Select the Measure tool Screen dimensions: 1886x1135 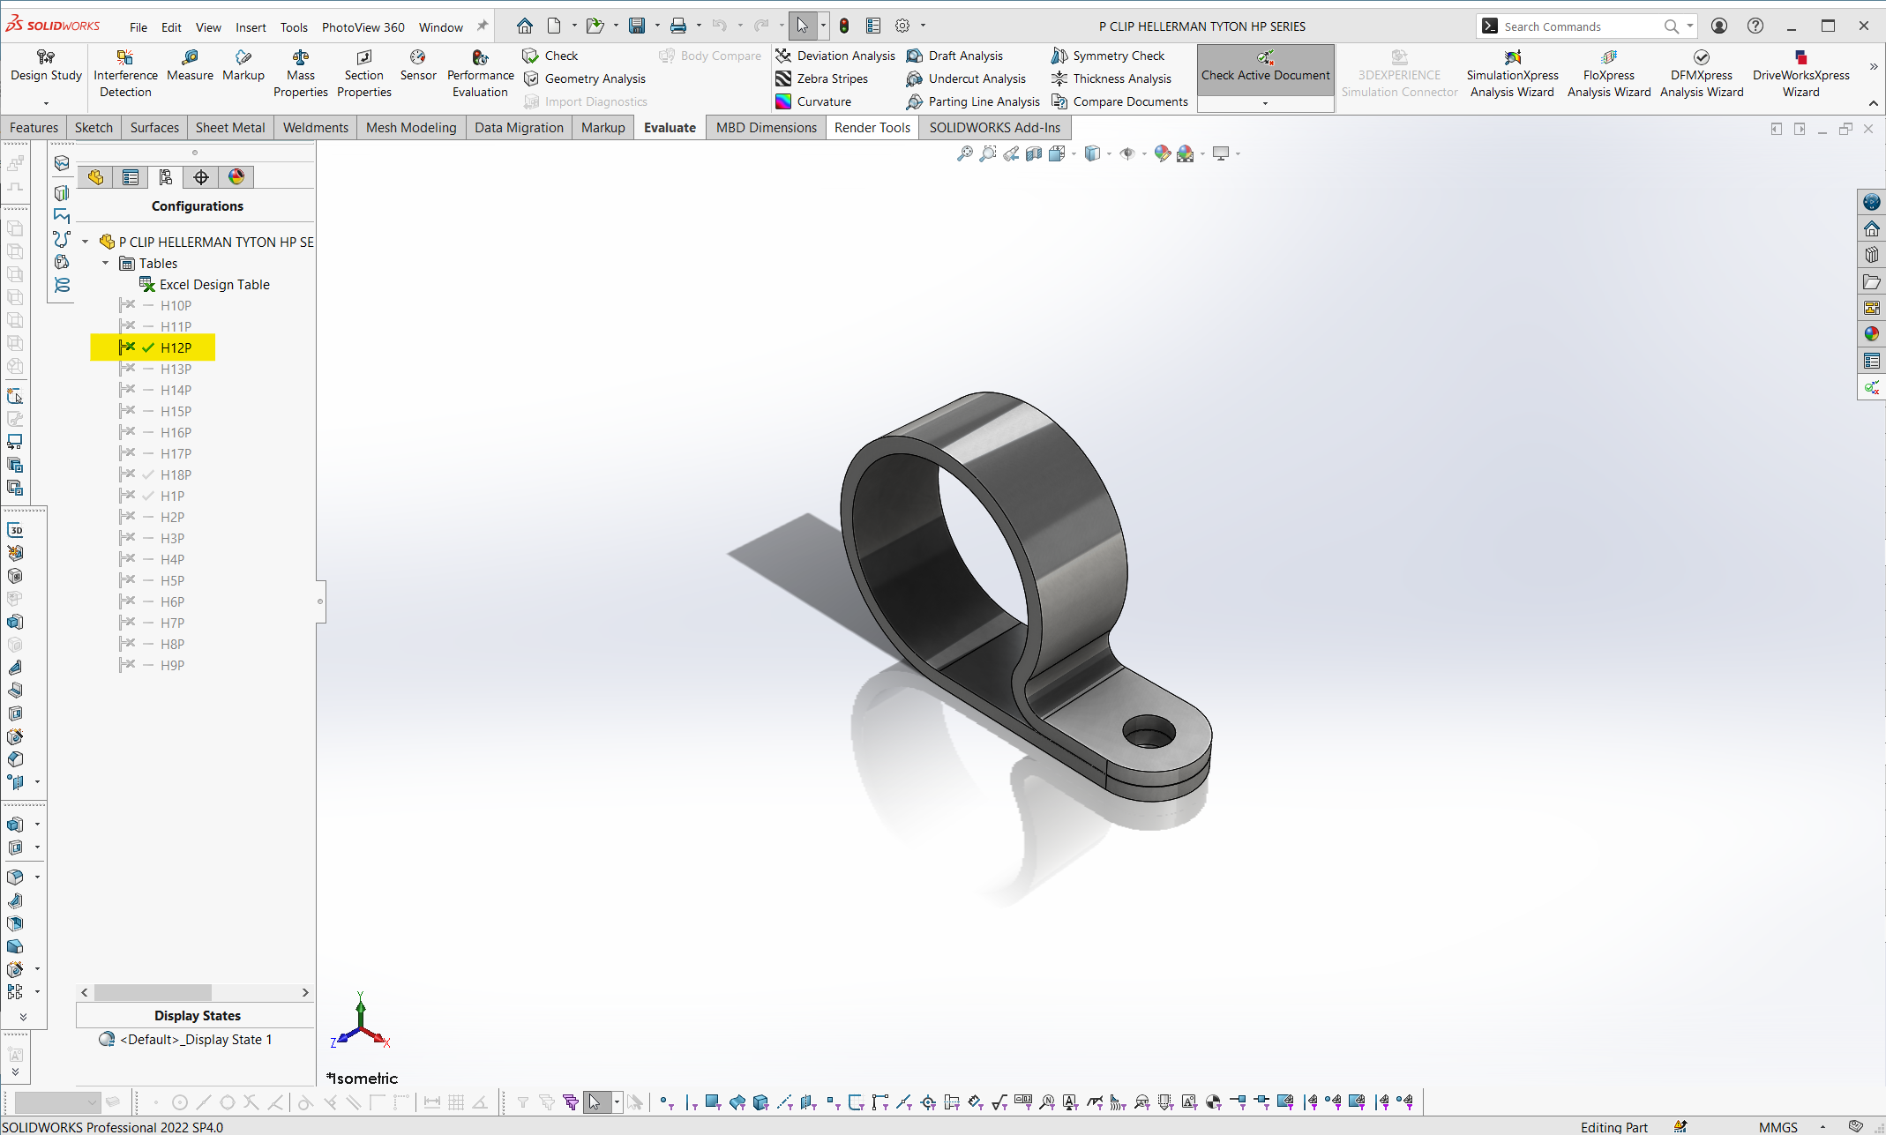point(190,66)
